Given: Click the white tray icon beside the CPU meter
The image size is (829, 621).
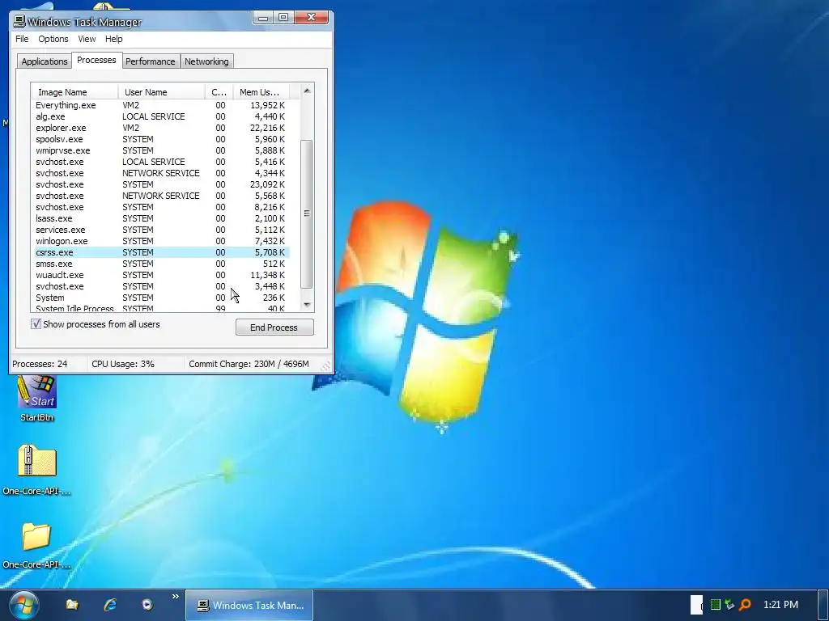Looking at the screenshot, I should [697, 605].
